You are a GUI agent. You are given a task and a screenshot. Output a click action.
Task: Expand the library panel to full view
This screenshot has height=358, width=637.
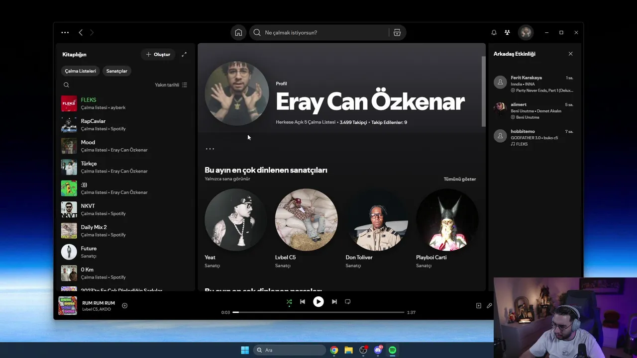tap(184, 54)
